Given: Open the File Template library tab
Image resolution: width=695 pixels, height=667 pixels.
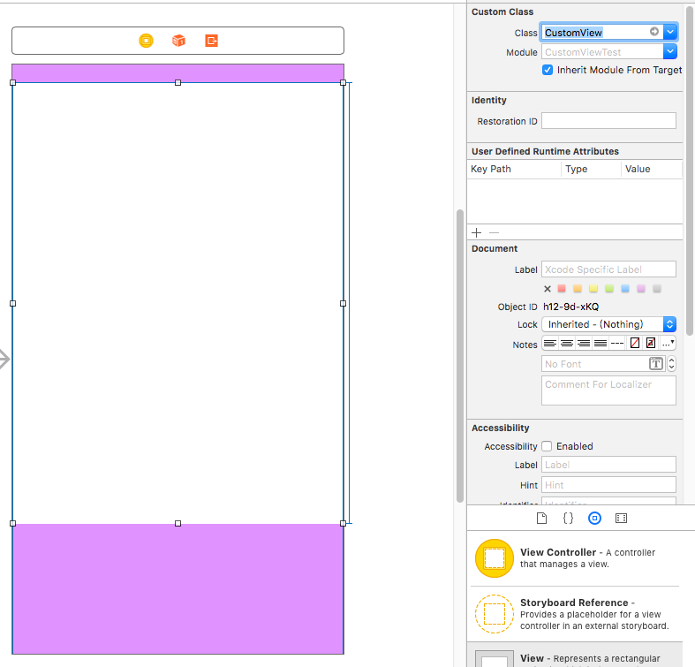Looking at the screenshot, I should point(542,519).
